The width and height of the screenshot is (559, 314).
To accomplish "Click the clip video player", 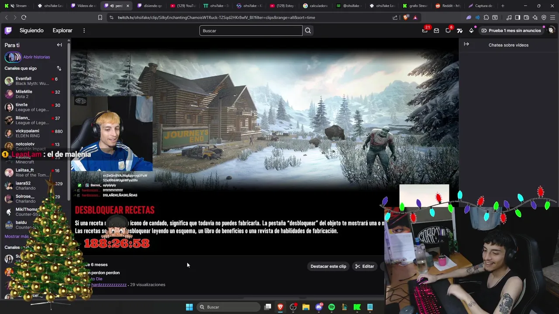I will [265, 147].
